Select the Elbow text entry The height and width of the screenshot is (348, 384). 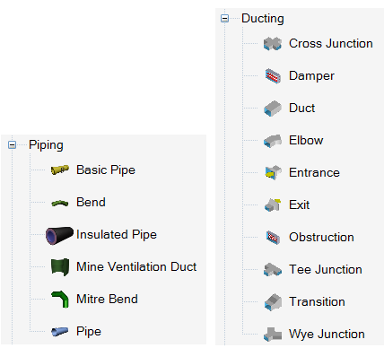(x=306, y=140)
